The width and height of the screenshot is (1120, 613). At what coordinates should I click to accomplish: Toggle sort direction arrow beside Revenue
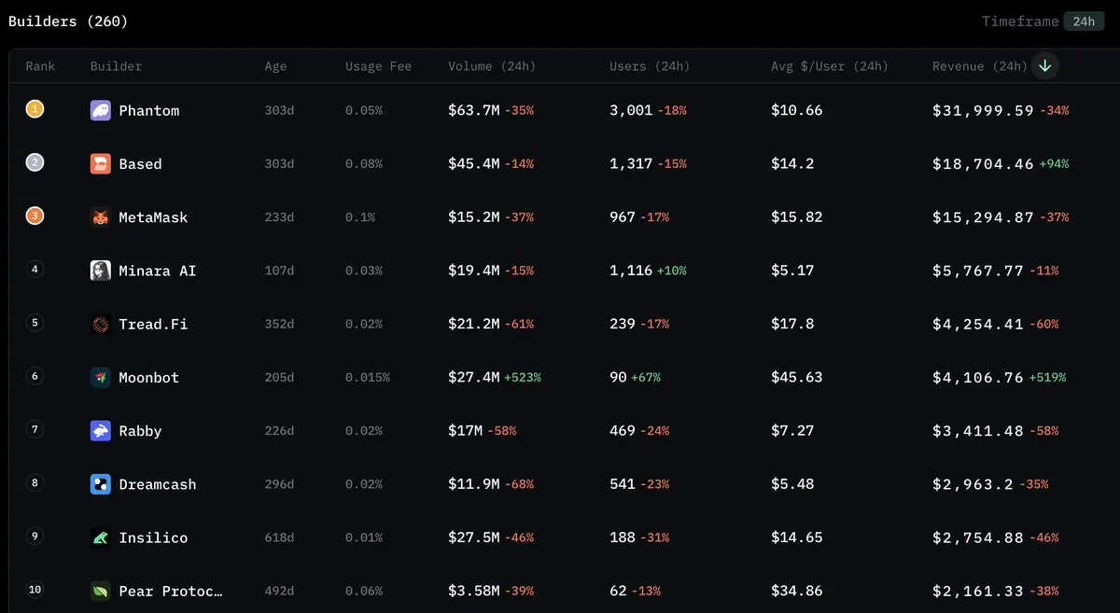pyautogui.click(x=1045, y=65)
